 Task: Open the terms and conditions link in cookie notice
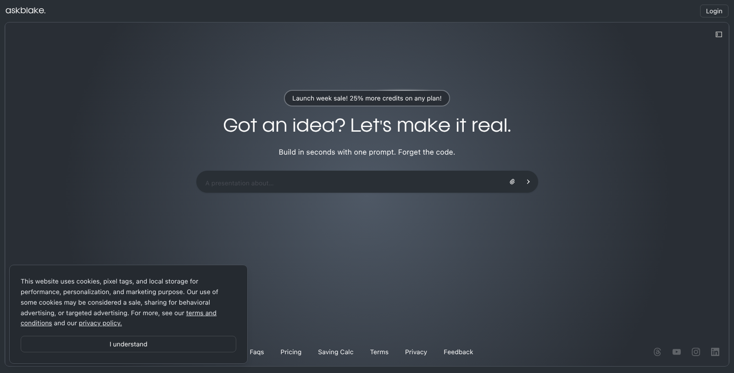201,313
